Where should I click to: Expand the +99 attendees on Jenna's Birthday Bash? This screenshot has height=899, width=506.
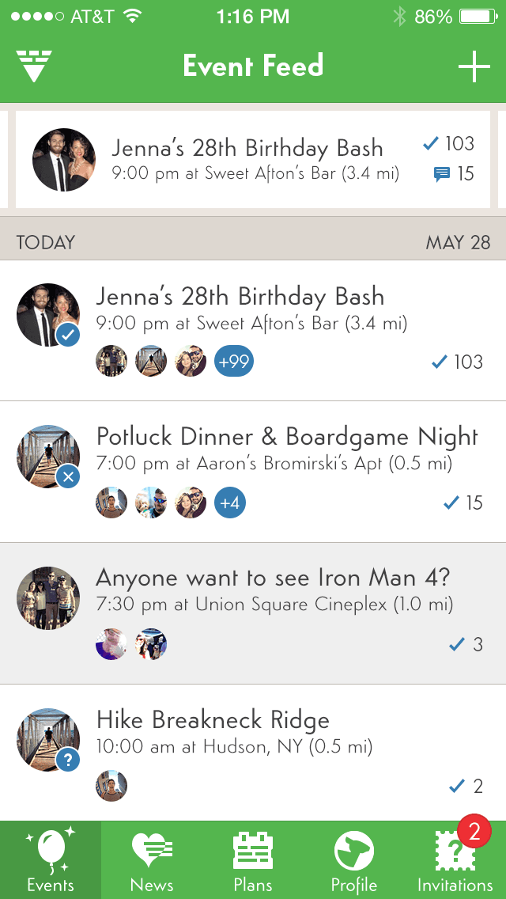[x=234, y=361]
